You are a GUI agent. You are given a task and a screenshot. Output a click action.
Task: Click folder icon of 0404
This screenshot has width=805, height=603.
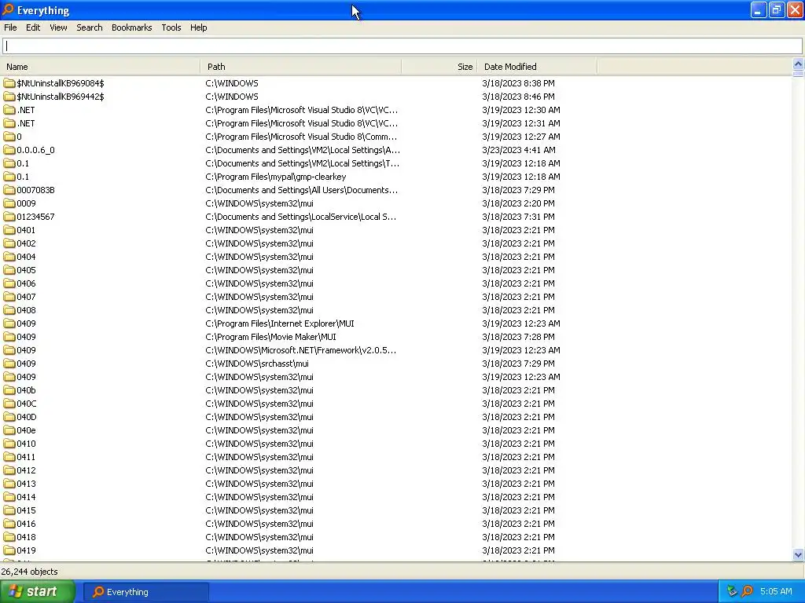[9, 257]
